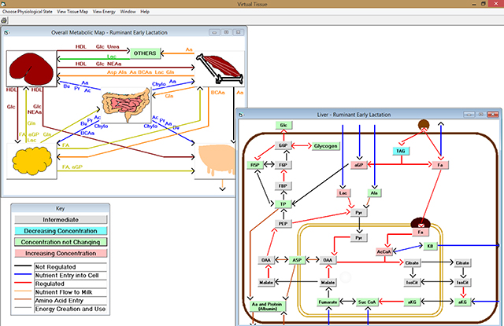Open the View Energy menu
Viewport: 504px width, 326px height.
pyautogui.click(x=104, y=12)
